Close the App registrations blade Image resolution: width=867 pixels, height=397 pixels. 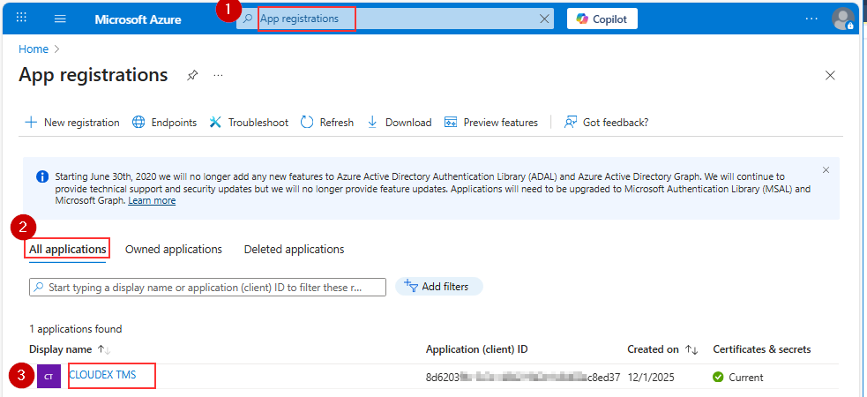coord(830,76)
